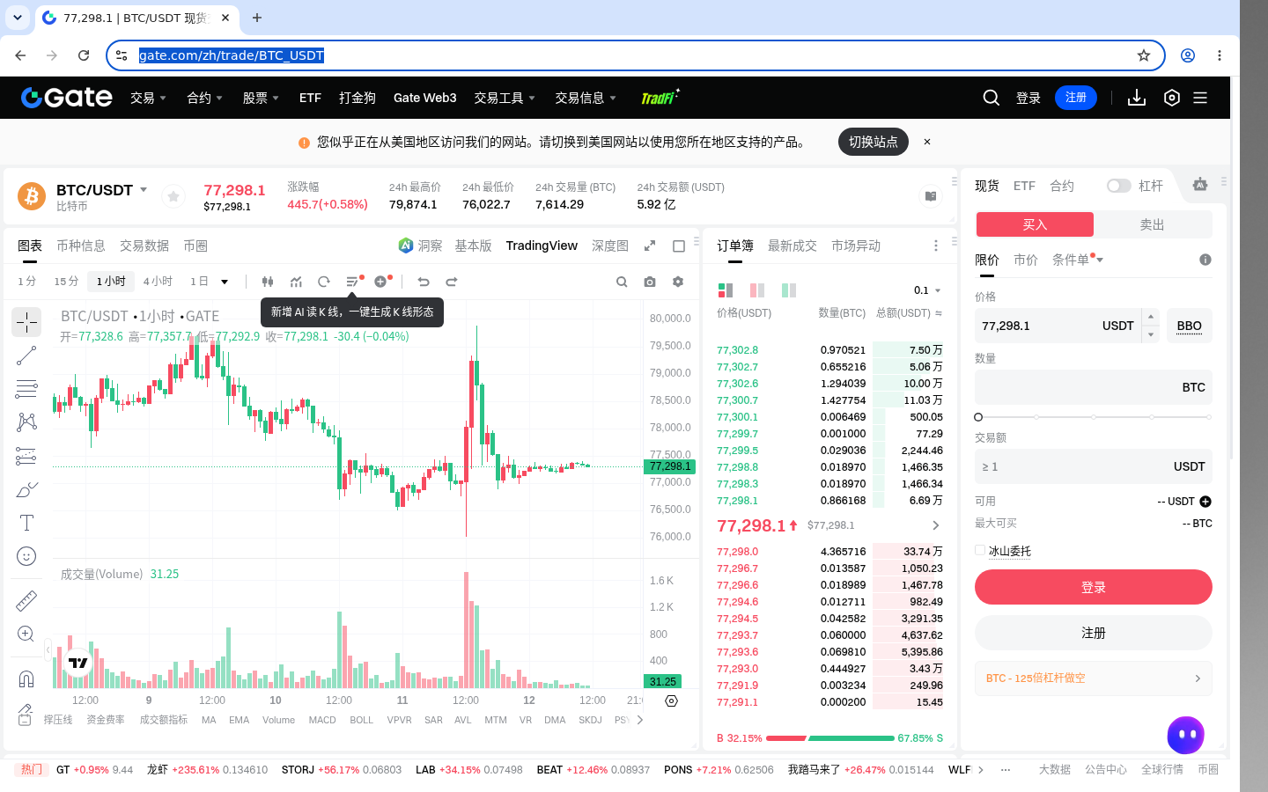Open the hamburger menu in Gate header
Image resolution: width=1268 pixels, height=792 pixels.
coord(1200,98)
